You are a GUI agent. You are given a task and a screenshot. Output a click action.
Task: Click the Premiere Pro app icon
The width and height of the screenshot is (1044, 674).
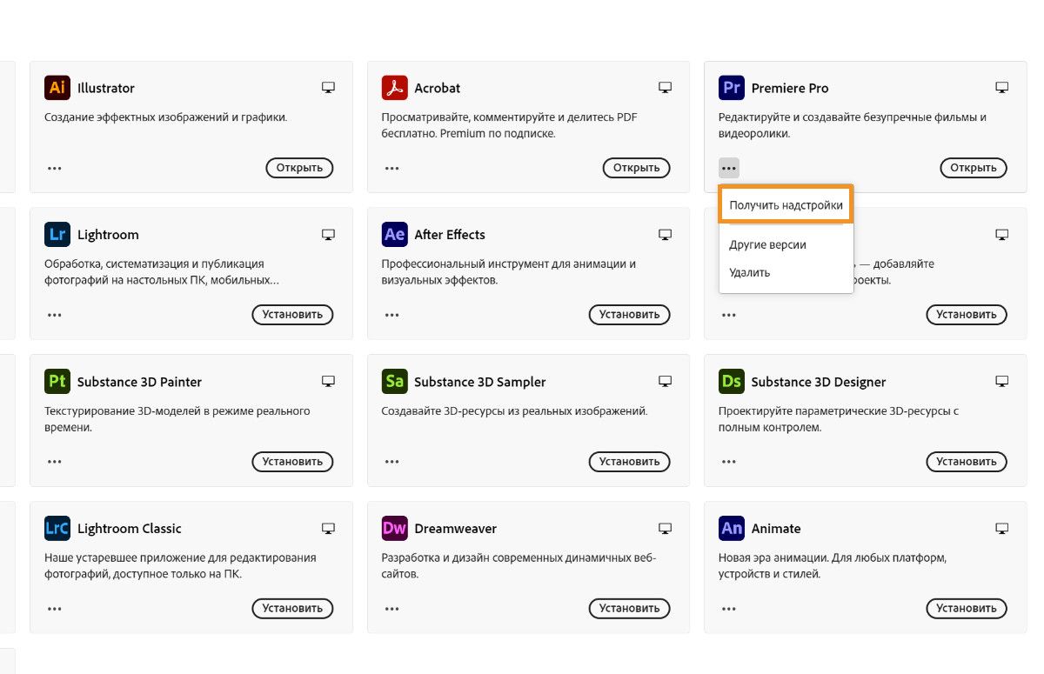[x=731, y=88]
